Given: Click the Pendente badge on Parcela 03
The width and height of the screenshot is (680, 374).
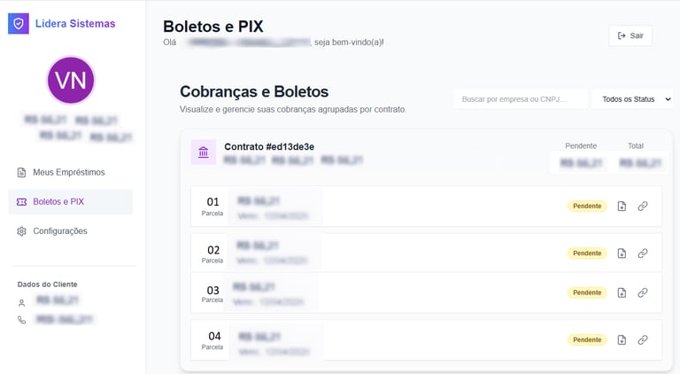Looking at the screenshot, I should click(587, 292).
